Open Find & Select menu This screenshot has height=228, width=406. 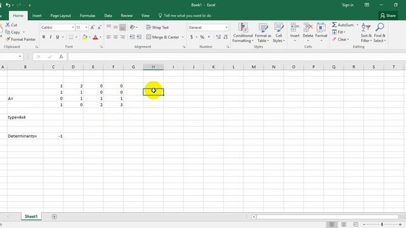[379, 33]
